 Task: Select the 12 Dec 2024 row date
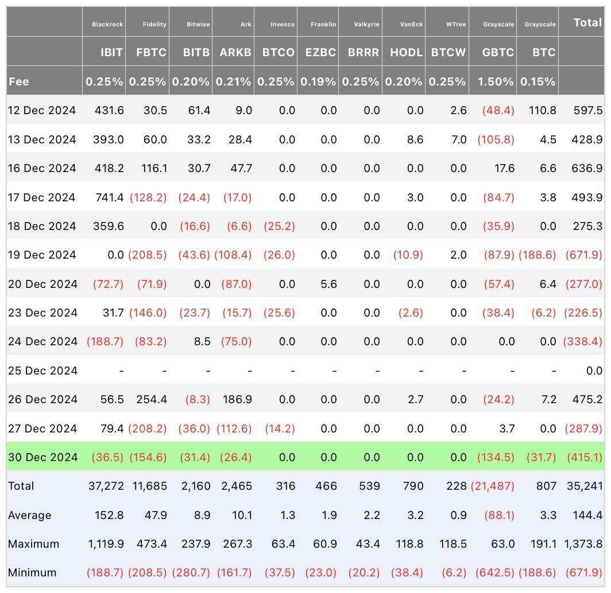pos(42,111)
